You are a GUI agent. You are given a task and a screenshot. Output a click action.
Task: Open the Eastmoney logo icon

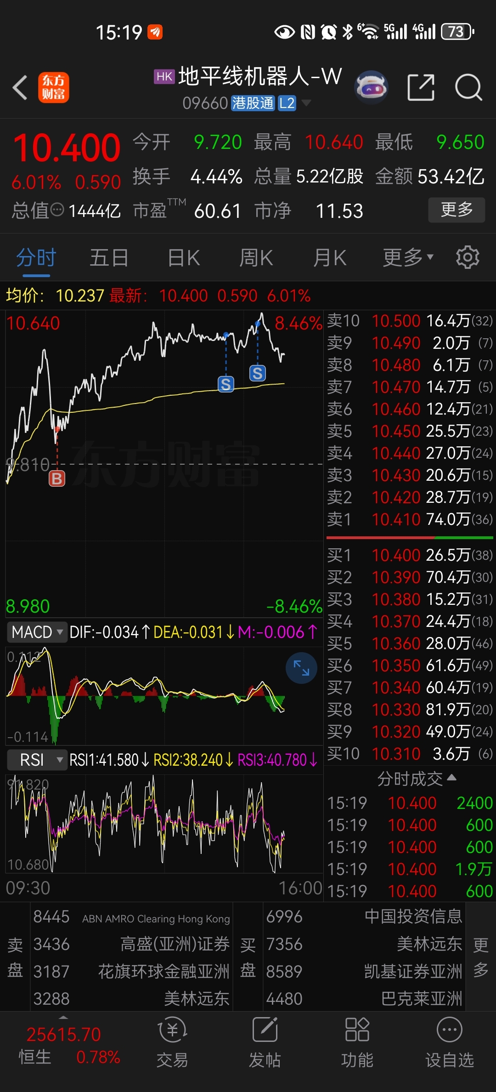click(x=53, y=87)
